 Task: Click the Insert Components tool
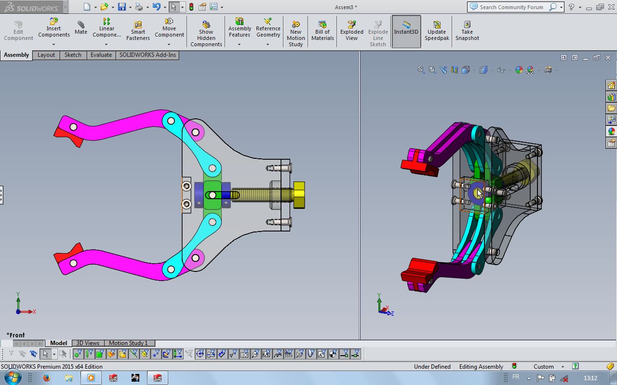54,27
